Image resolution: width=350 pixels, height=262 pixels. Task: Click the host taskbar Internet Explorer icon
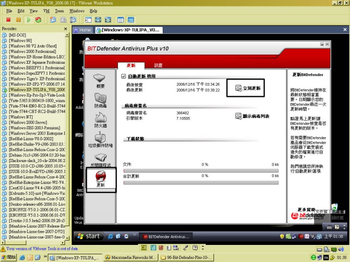22,258
